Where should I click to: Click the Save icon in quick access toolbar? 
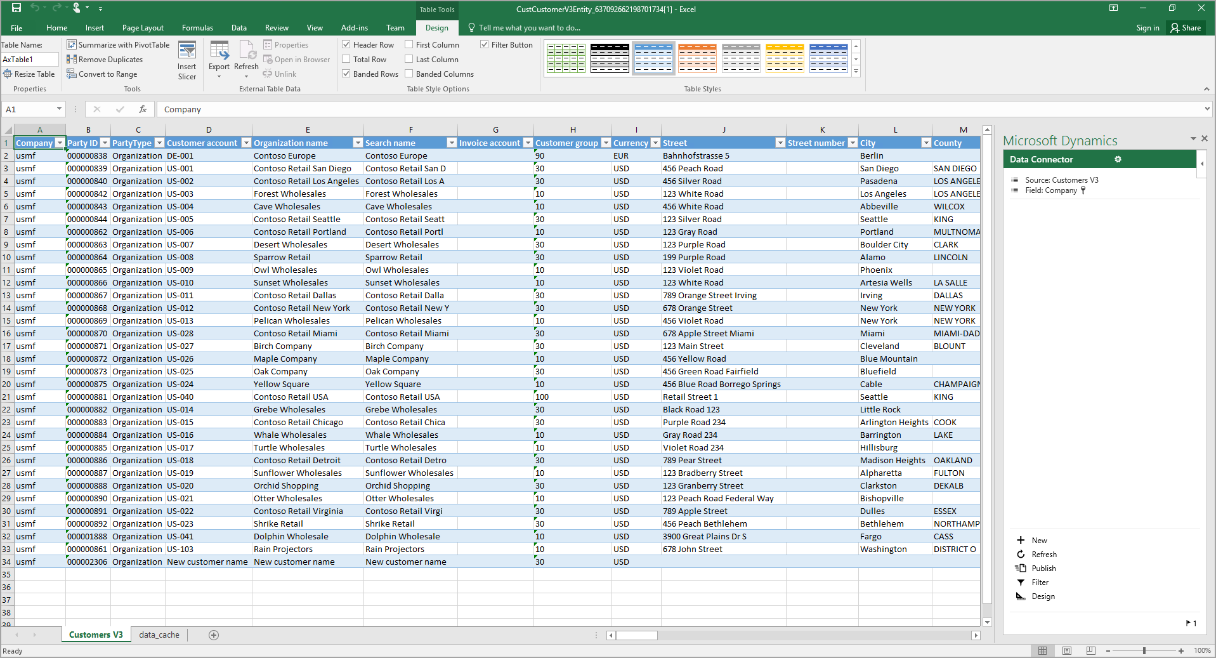coord(16,8)
